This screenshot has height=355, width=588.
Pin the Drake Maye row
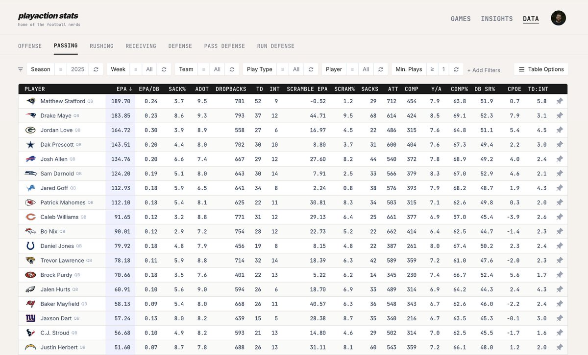pyautogui.click(x=560, y=116)
